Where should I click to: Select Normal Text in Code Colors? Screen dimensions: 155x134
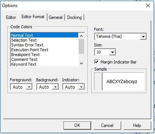(44, 35)
